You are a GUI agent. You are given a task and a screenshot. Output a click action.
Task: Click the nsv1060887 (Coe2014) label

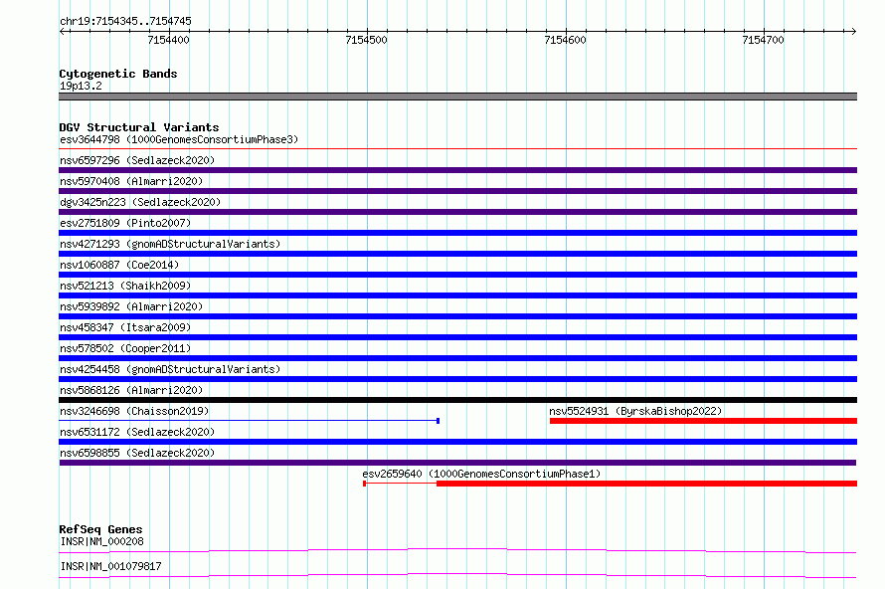(119, 265)
